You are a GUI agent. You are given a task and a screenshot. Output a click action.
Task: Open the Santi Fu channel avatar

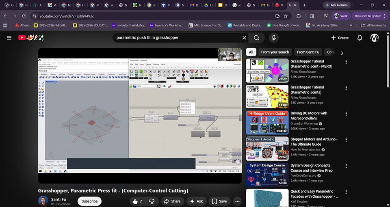click(x=43, y=201)
